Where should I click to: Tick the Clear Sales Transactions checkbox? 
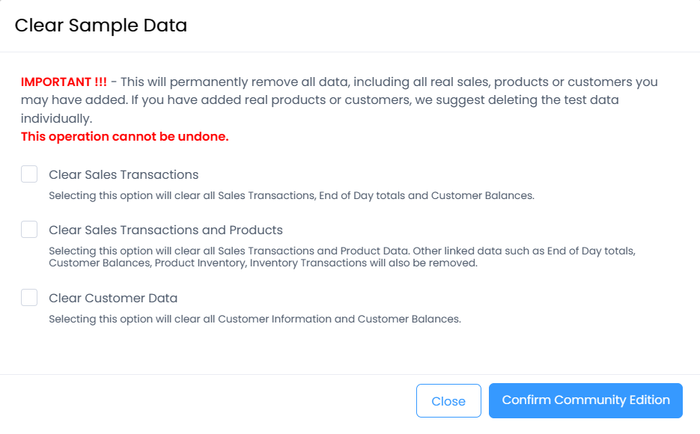coord(29,174)
